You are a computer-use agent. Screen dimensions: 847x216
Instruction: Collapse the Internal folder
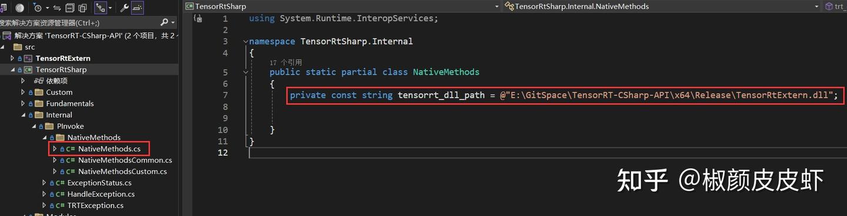click(x=24, y=115)
